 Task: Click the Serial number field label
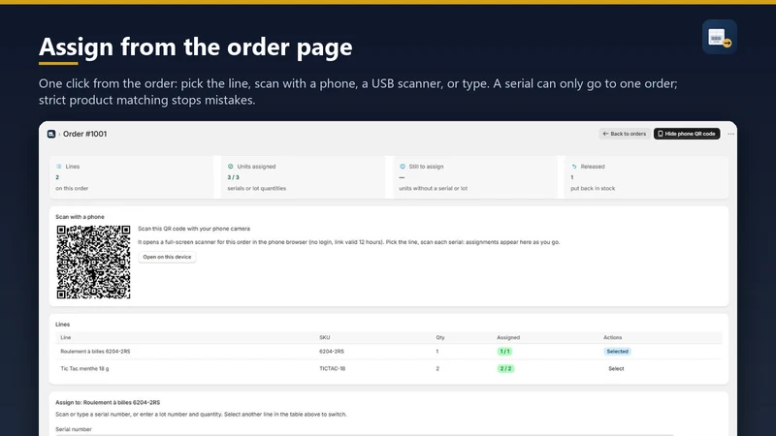tap(74, 429)
